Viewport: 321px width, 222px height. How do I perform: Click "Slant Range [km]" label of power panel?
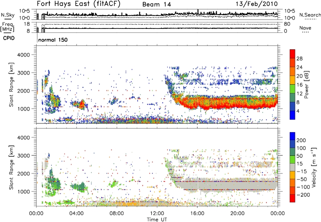click(x=11, y=85)
